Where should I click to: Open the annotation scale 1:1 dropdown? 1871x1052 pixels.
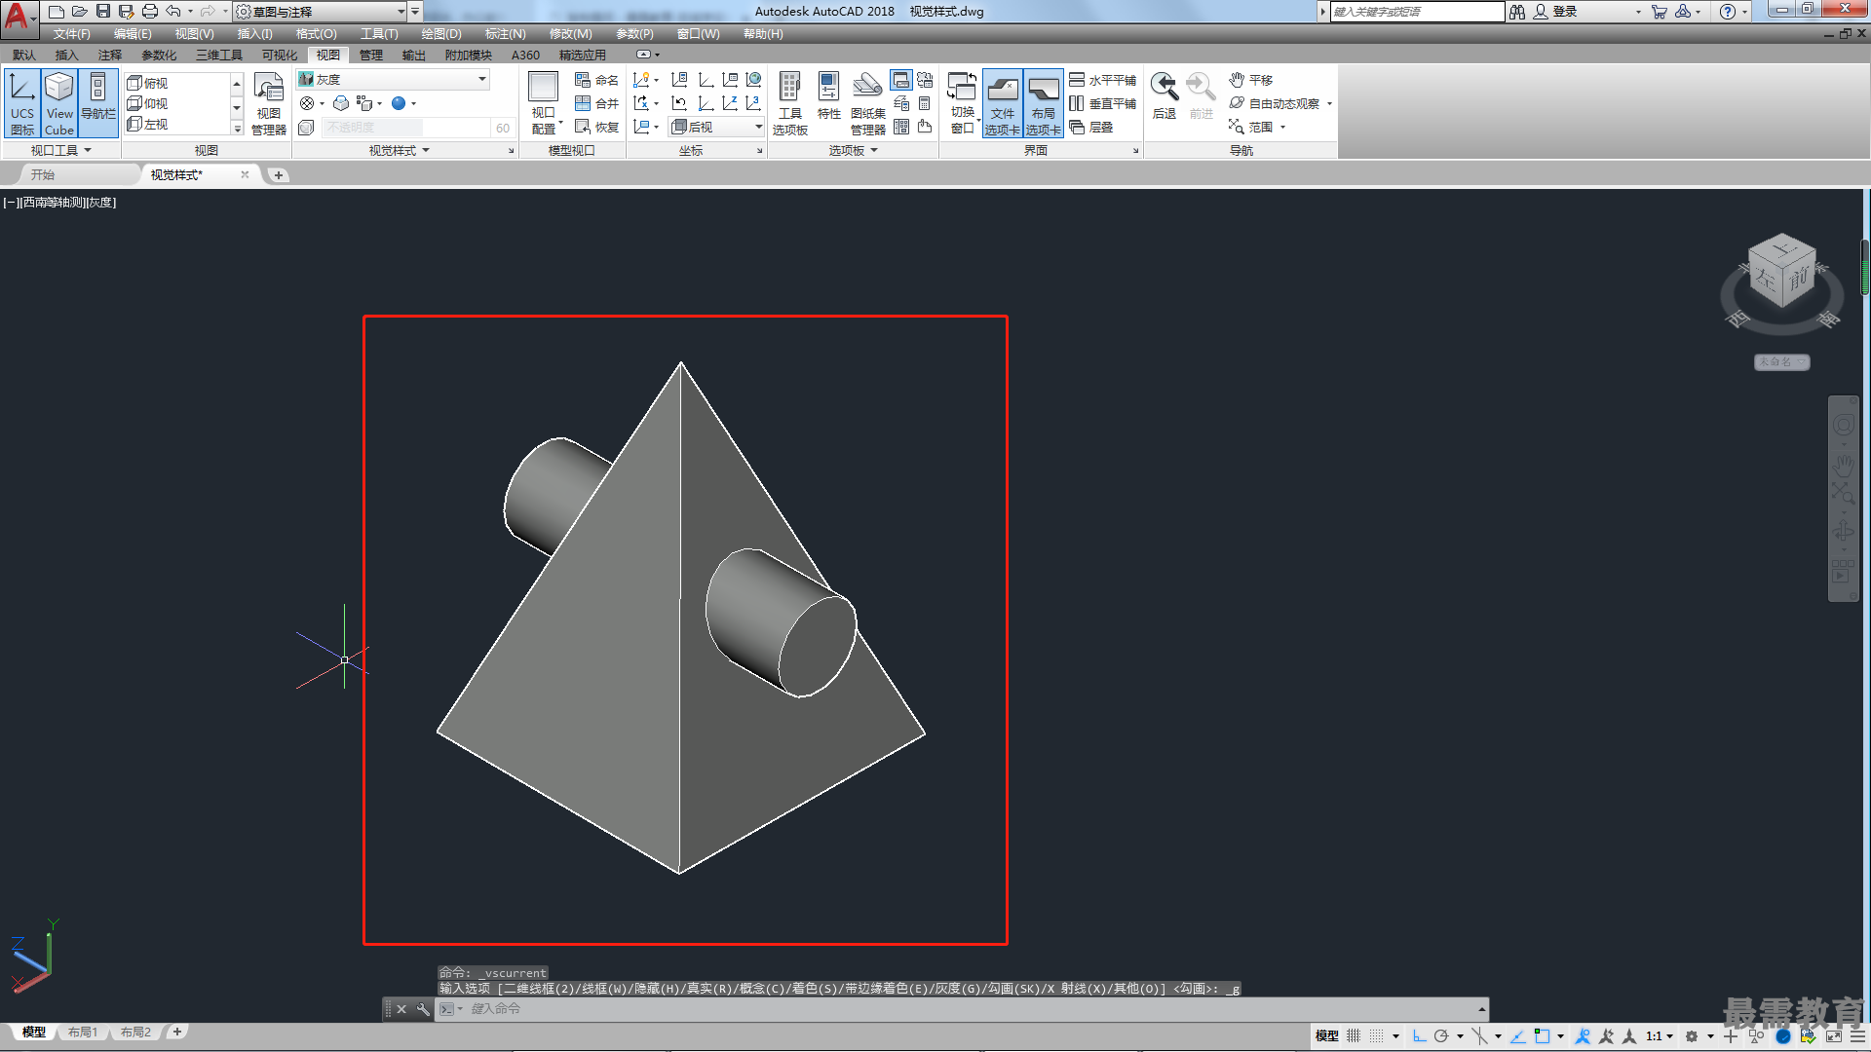(1659, 1035)
